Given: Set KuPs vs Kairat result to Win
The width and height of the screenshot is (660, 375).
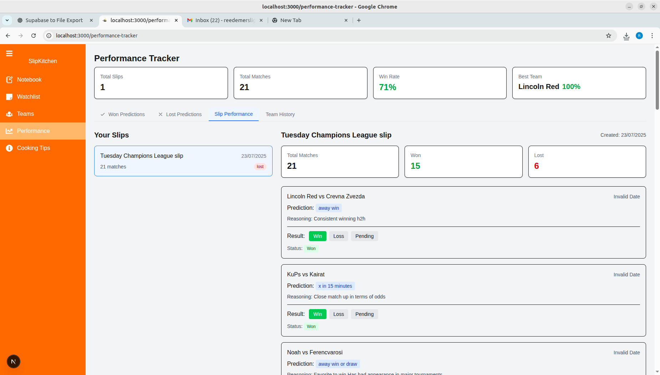Looking at the screenshot, I should [x=318, y=314].
